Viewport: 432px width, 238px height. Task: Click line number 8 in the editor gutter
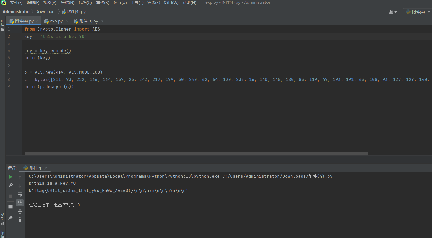tap(9, 79)
